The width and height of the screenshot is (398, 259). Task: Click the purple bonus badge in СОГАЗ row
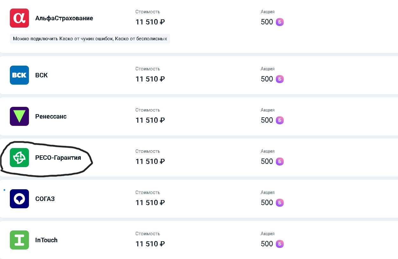(x=280, y=203)
